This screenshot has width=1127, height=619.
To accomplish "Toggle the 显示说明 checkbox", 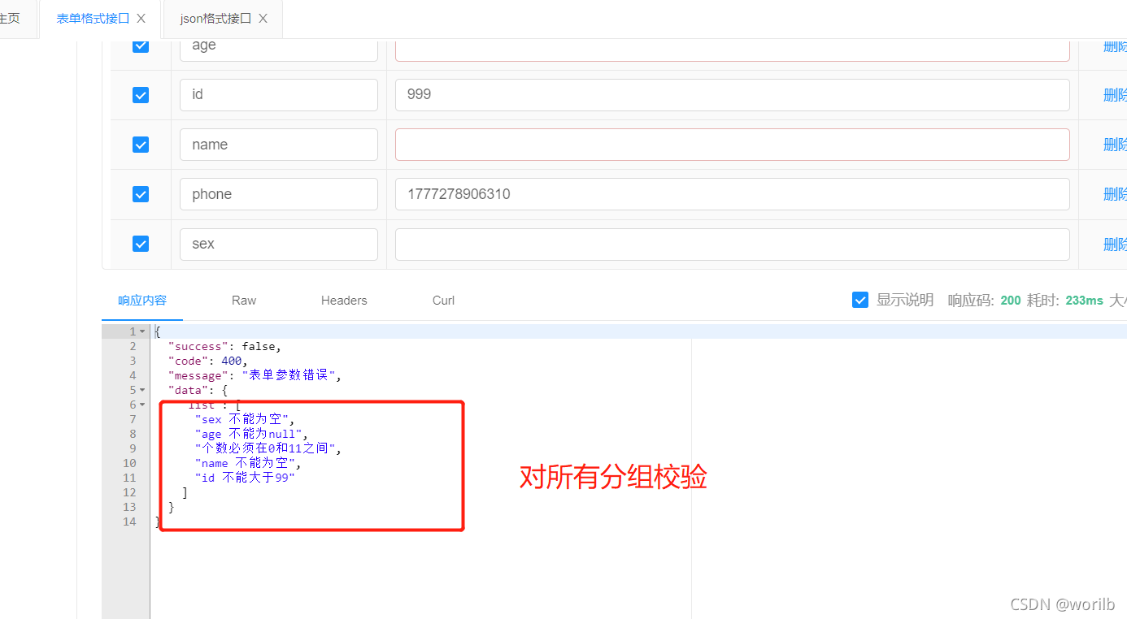I will (x=860, y=300).
